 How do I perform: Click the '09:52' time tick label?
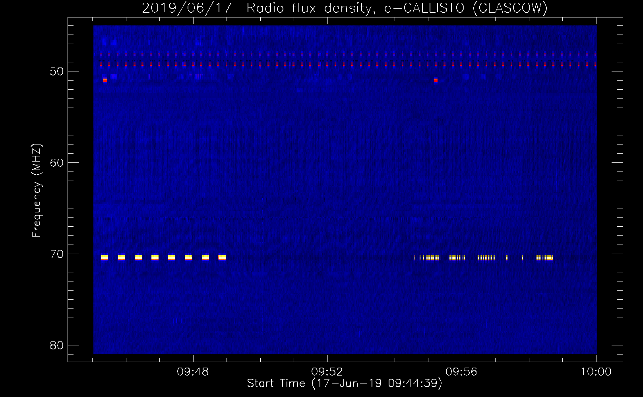(x=327, y=372)
